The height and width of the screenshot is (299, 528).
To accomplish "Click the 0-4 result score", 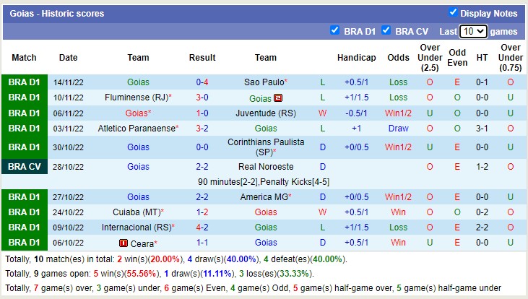I will [202, 82].
